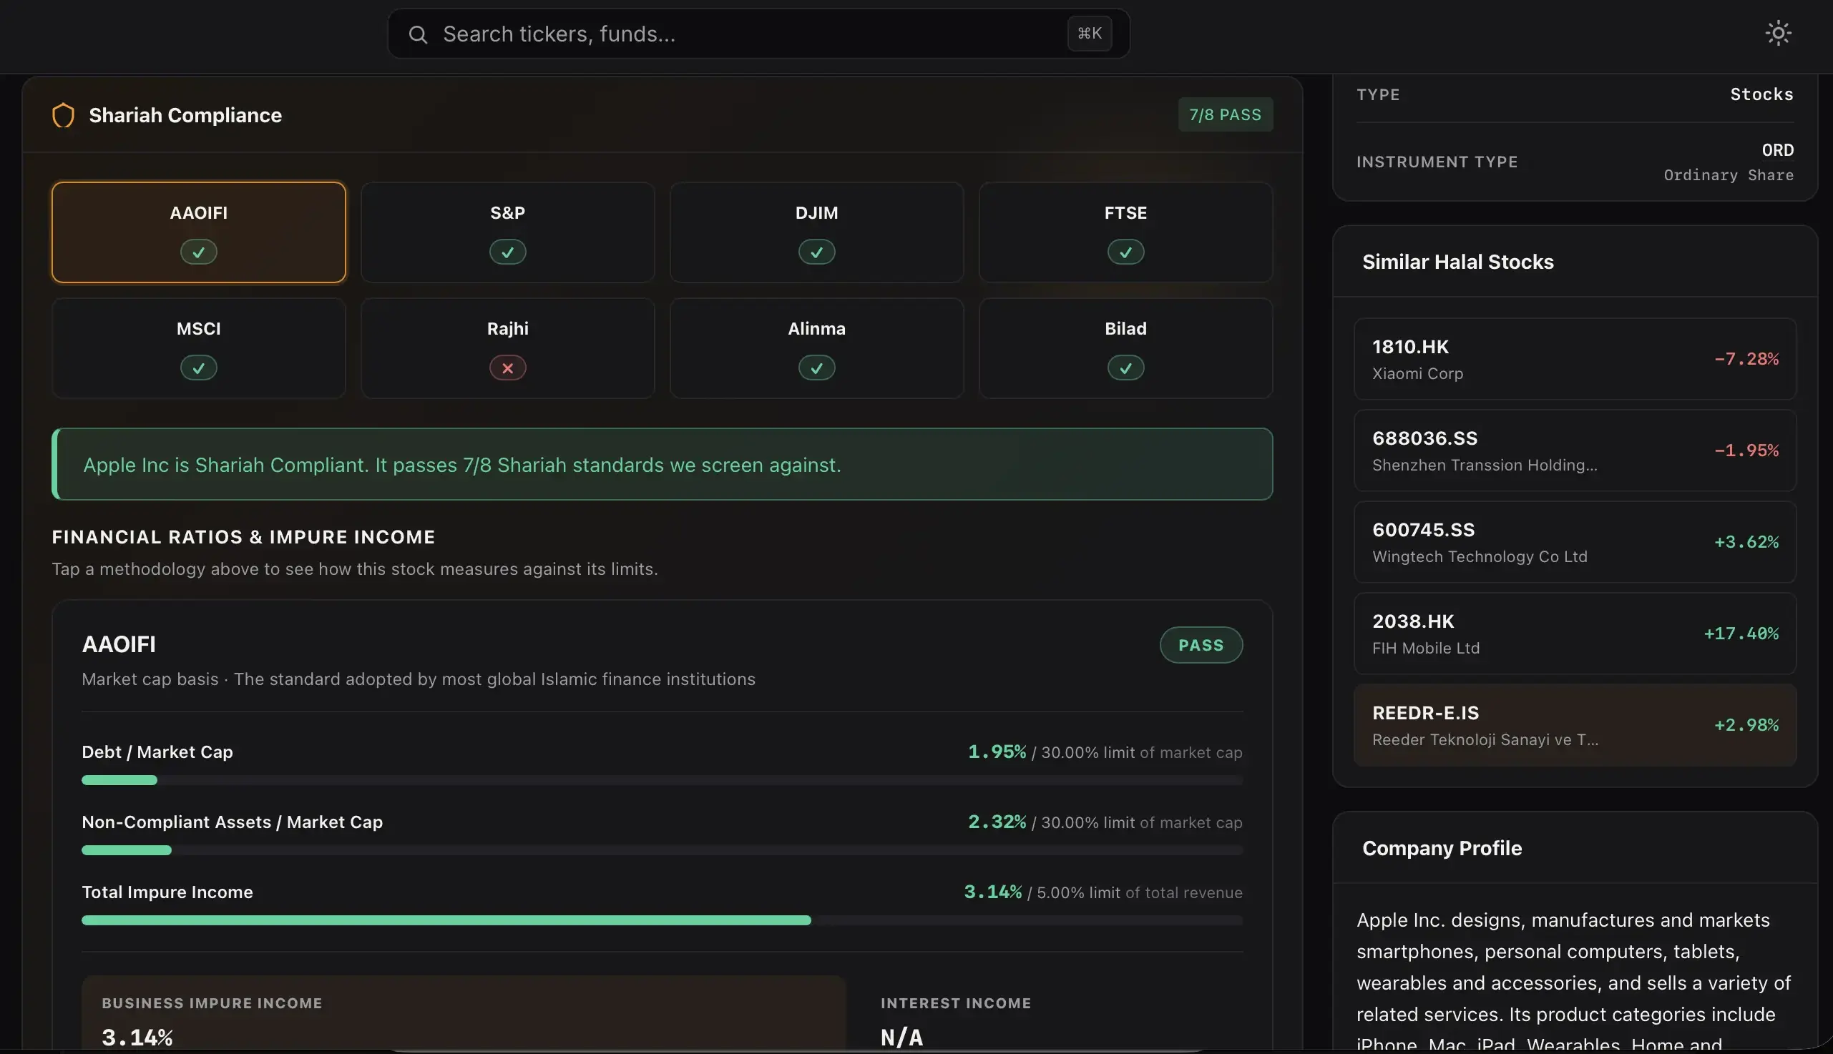Click the Market cap basis description line
1833x1054 pixels.
pyautogui.click(x=418, y=680)
